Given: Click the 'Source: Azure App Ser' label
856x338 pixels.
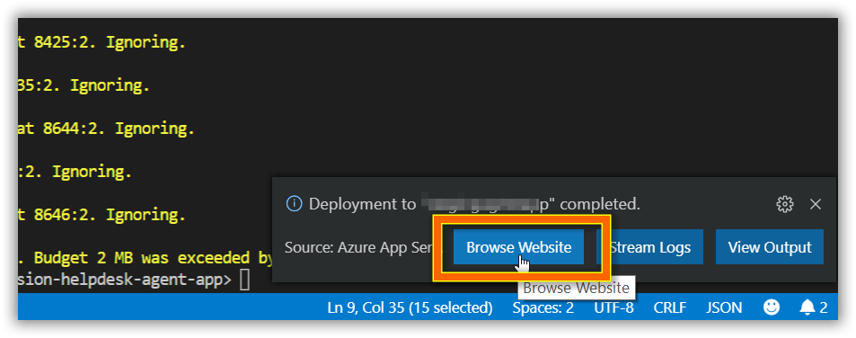Looking at the screenshot, I should tap(358, 248).
